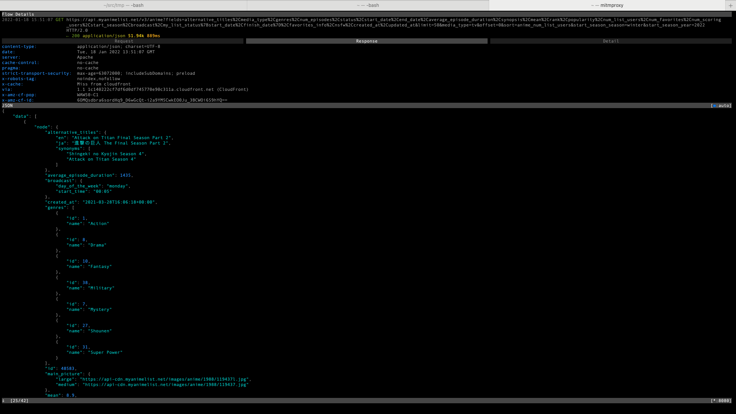Screen dimensions: 736x414
Task: Click the mean score value 8.9
Action: click(71, 395)
